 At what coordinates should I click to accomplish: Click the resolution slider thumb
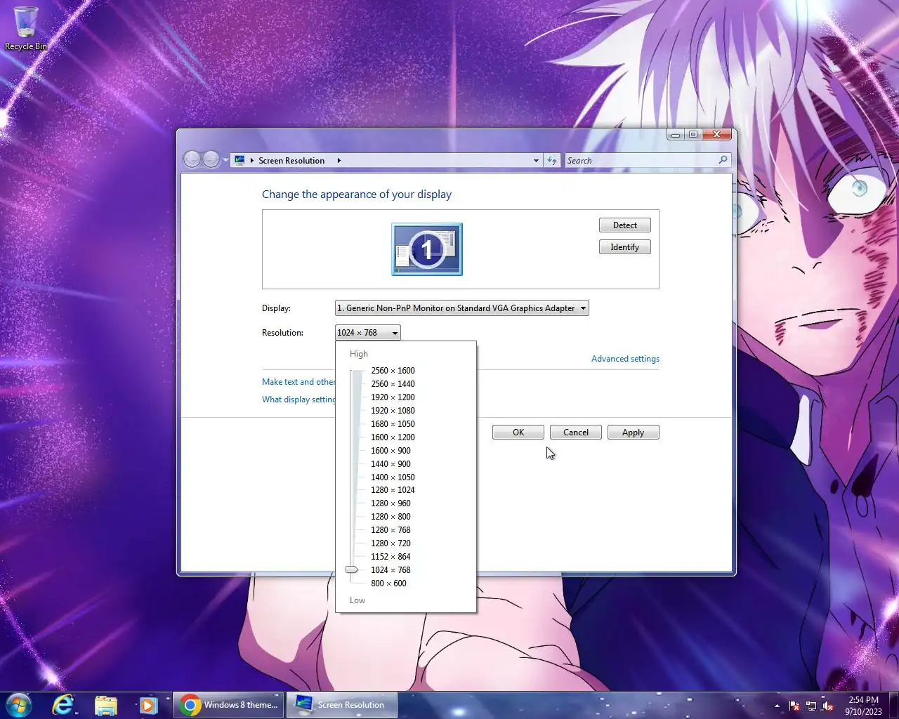352,569
